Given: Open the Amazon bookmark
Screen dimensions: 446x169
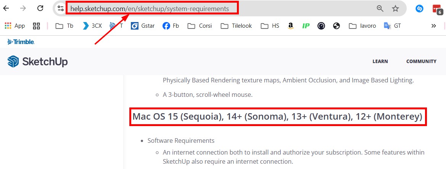Looking at the screenshot, I should 290,26.
